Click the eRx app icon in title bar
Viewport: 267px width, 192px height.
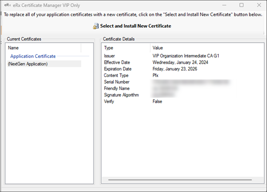click(x=8, y=5)
